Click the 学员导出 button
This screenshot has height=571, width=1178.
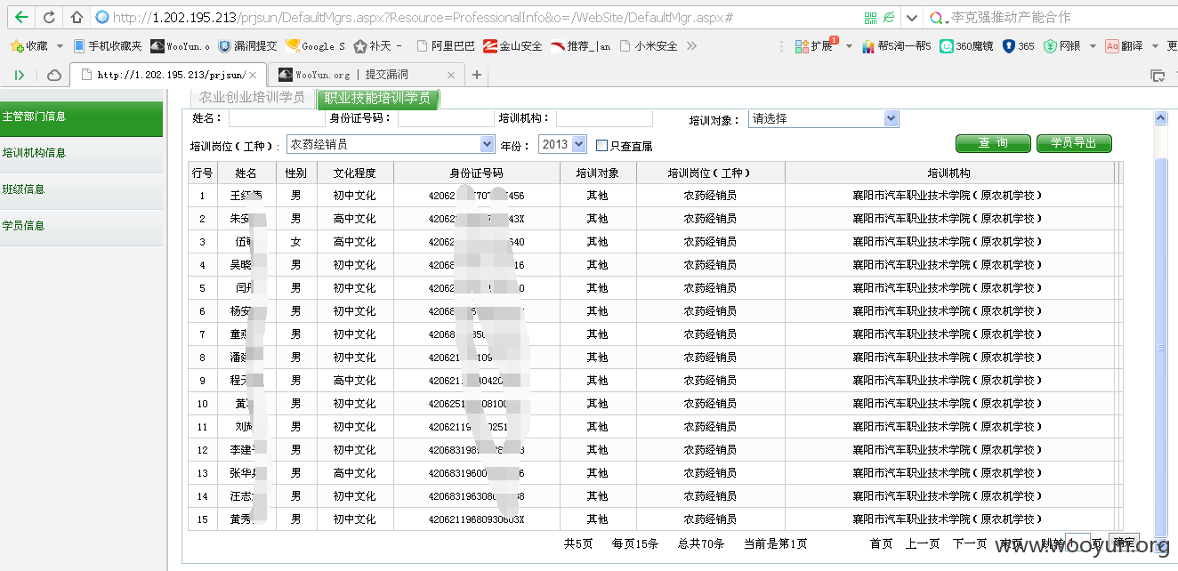pos(1074,143)
